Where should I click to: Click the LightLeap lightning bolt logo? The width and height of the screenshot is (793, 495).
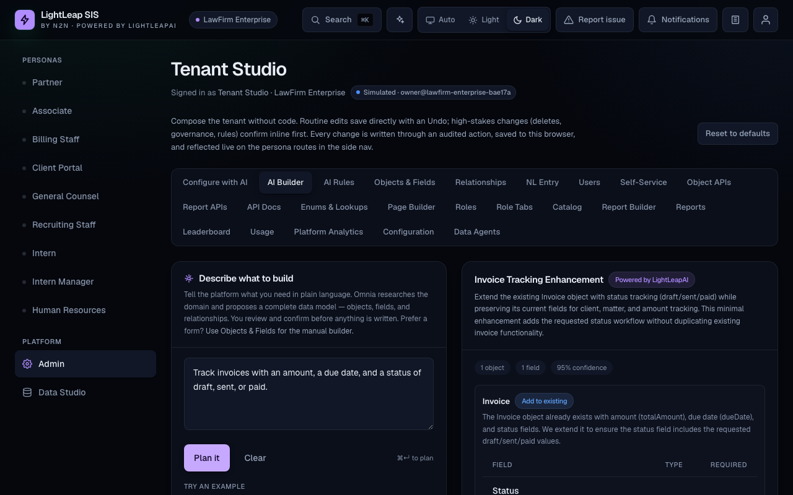(x=25, y=20)
